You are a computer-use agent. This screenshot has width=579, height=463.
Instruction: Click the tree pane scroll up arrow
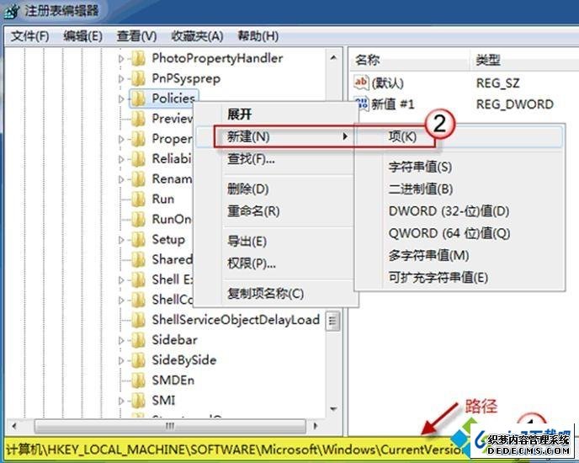tap(333, 58)
